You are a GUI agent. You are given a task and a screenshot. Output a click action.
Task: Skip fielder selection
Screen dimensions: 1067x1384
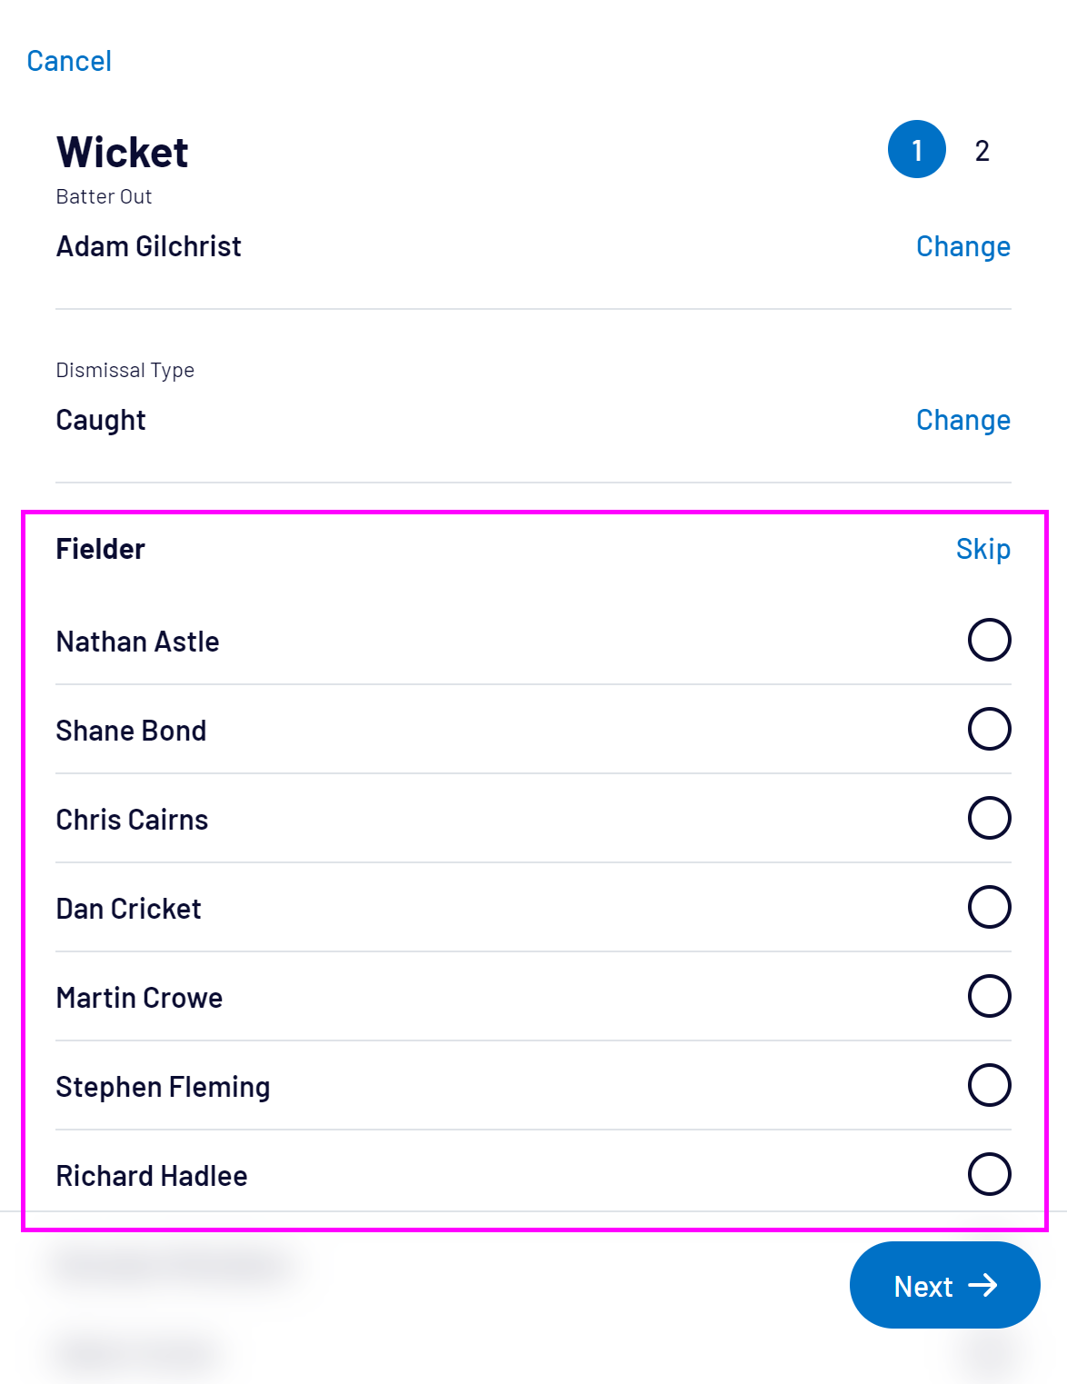982,549
